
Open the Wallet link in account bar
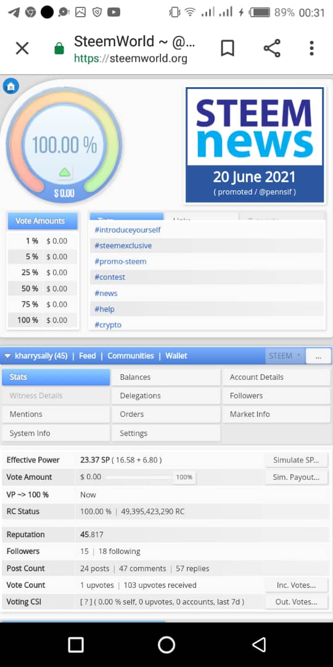tap(176, 356)
